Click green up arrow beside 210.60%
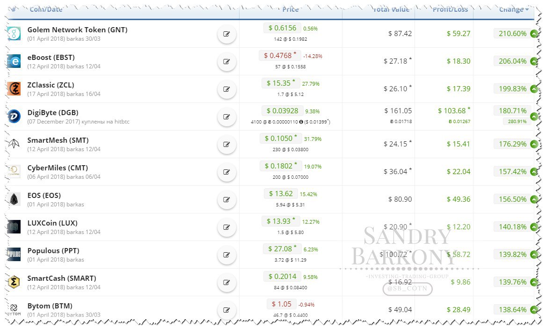Screen dimensions: 546x329 click(x=534, y=34)
